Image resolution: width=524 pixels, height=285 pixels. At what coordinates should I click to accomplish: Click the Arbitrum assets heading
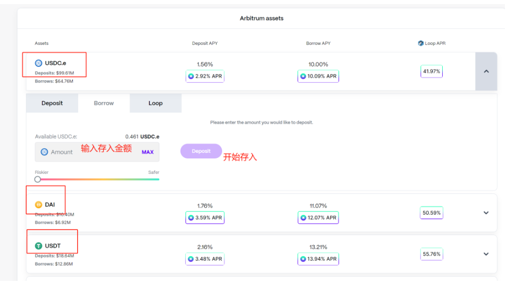262,19
